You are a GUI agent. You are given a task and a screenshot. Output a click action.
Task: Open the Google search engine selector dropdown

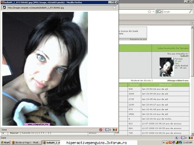pos(160,12)
